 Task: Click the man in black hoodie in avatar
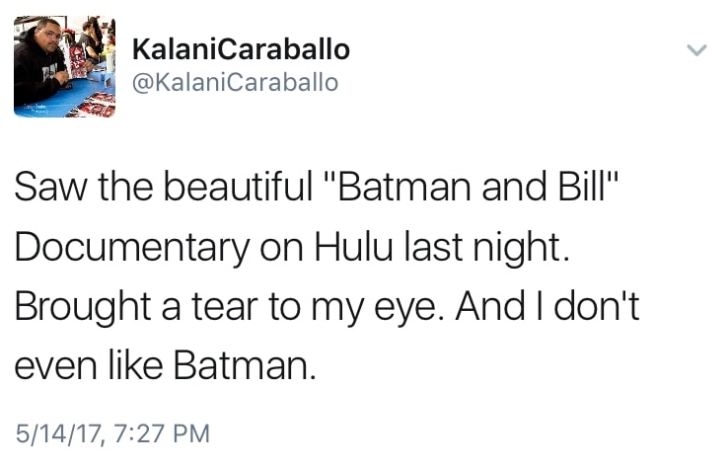(x=39, y=69)
